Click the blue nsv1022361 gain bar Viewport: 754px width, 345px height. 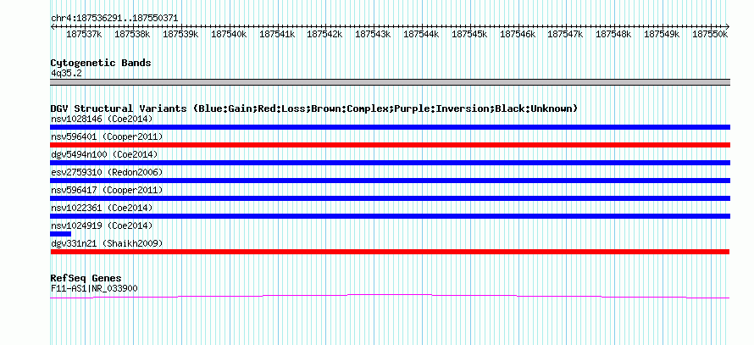[x=390, y=216]
